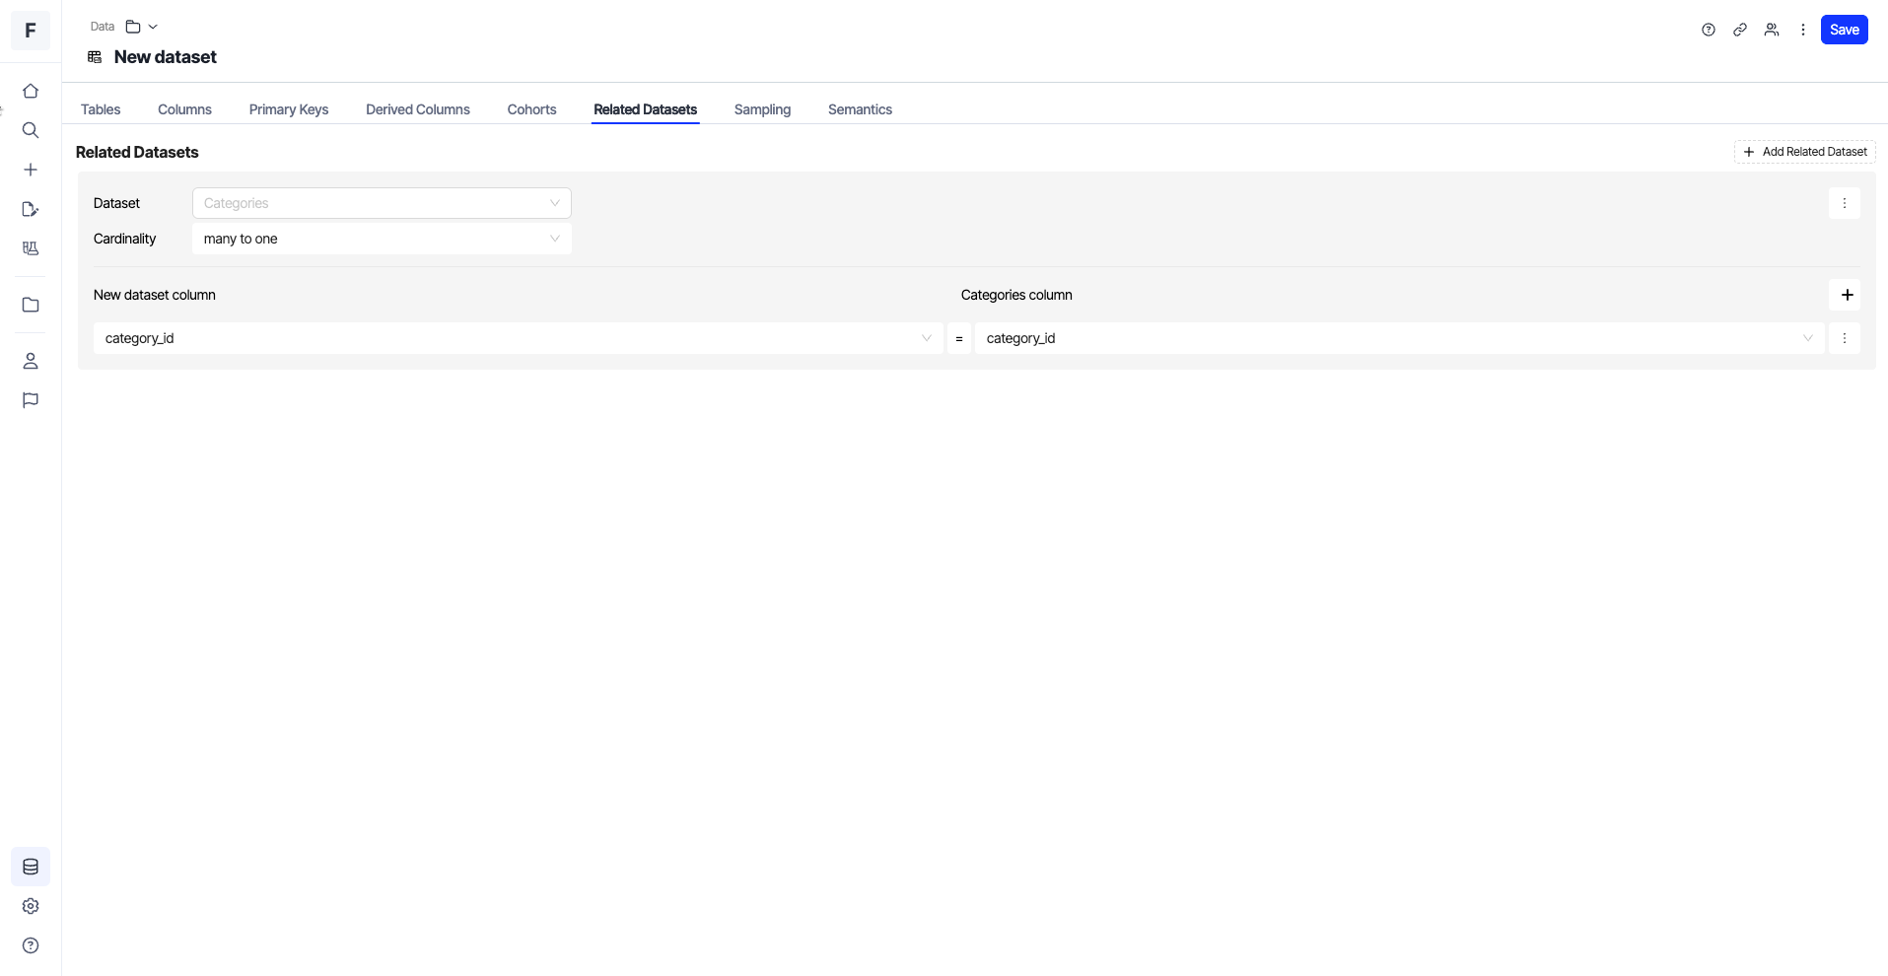Image resolution: width=1888 pixels, height=976 pixels.
Task: Open the sidebar folder icon
Action: click(x=31, y=305)
